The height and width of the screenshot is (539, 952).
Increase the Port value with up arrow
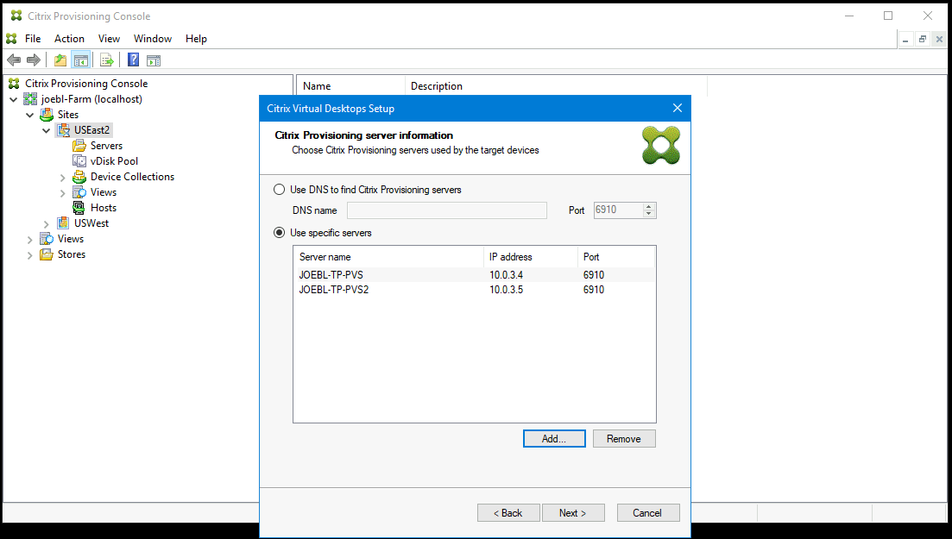(649, 206)
